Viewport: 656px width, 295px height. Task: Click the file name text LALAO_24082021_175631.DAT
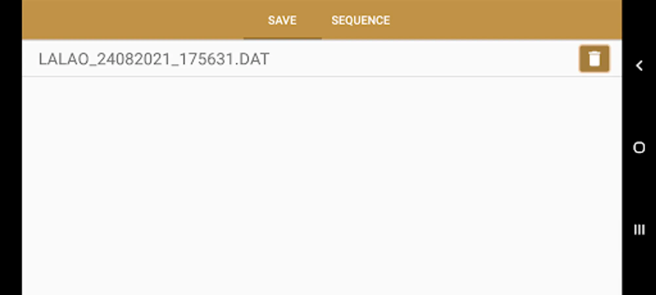point(154,59)
